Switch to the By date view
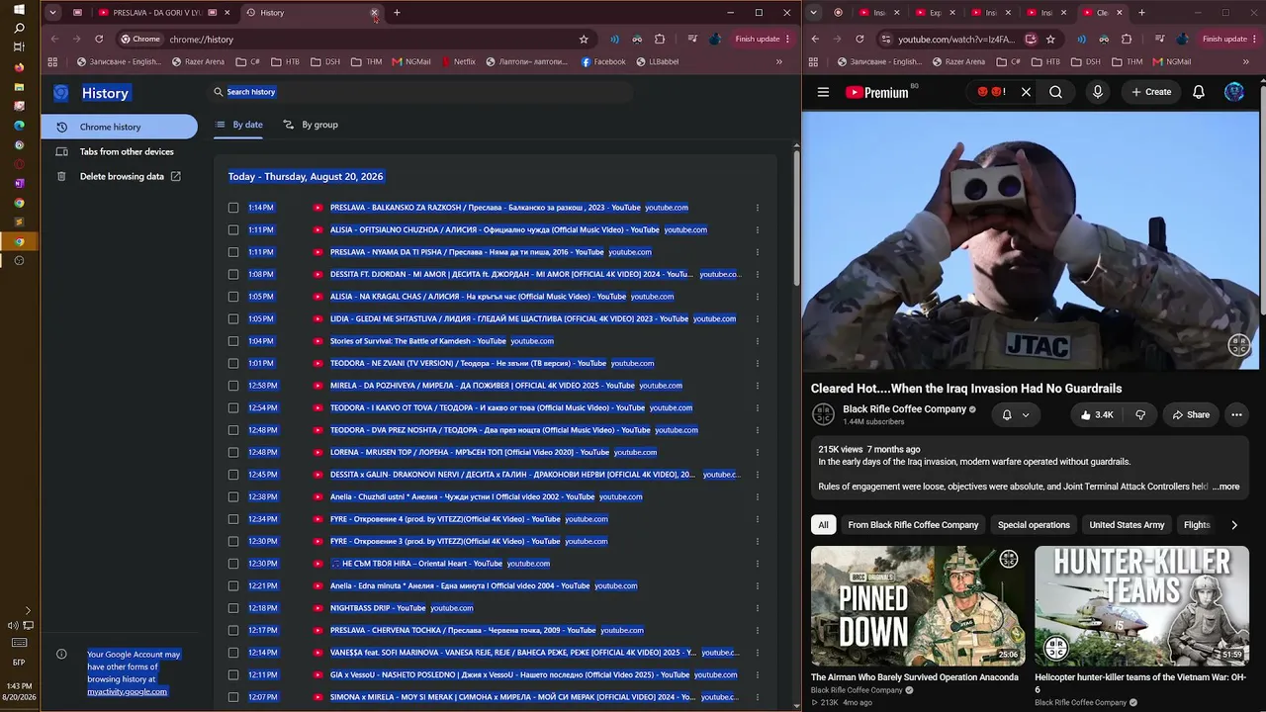This screenshot has height=712, width=1266. pos(239,125)
